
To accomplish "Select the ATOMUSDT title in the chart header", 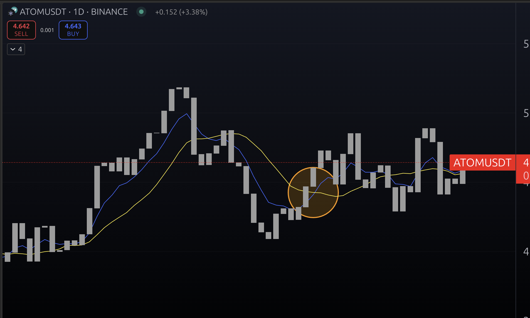I will click(43, 12).
